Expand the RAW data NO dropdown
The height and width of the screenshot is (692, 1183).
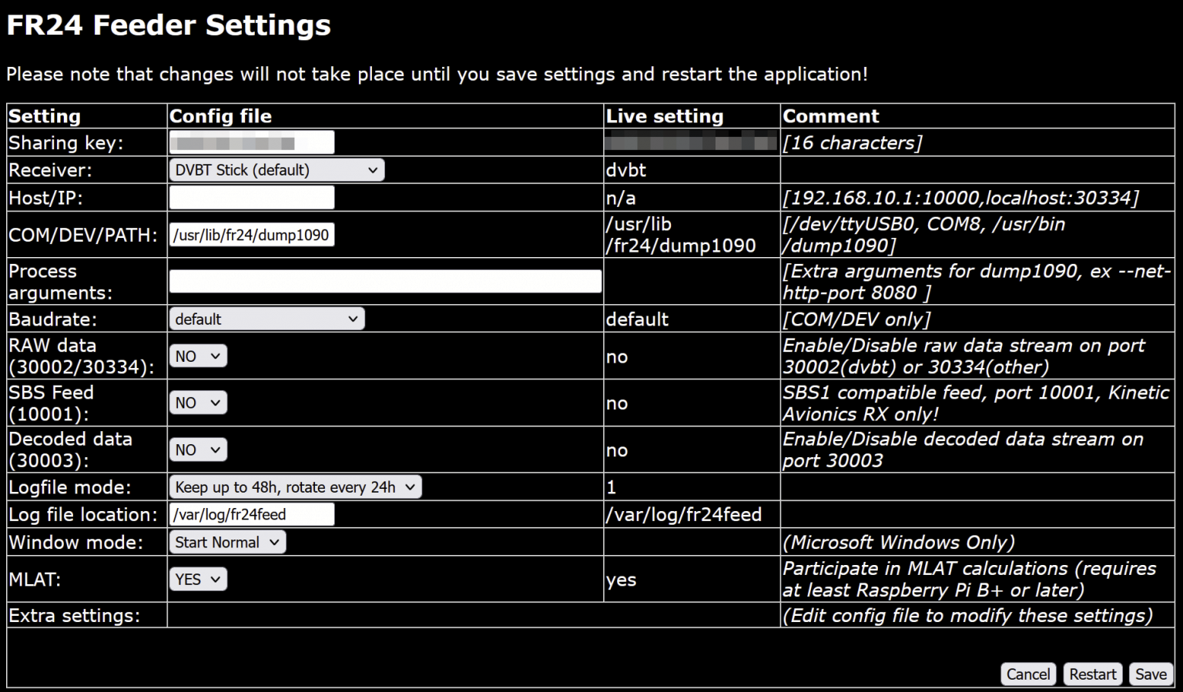click(198, 356)
